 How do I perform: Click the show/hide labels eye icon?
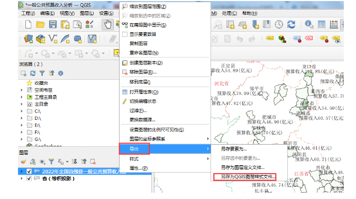point(336,39)
